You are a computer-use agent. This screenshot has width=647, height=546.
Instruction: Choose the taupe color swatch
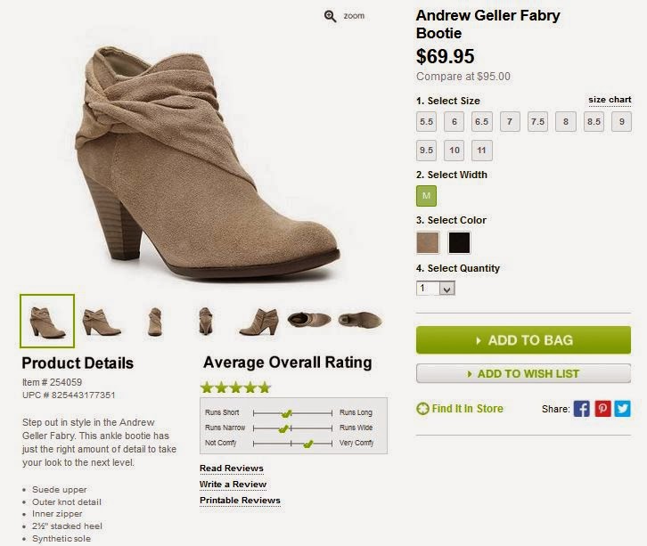click(x=428, y=242)
